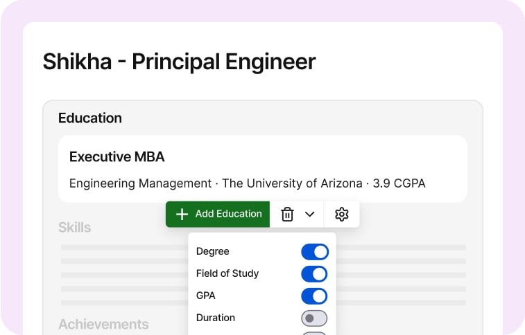Click the plus icon in Add Education
This screenshot has width=525, height=335.
[x=182, y=215]
